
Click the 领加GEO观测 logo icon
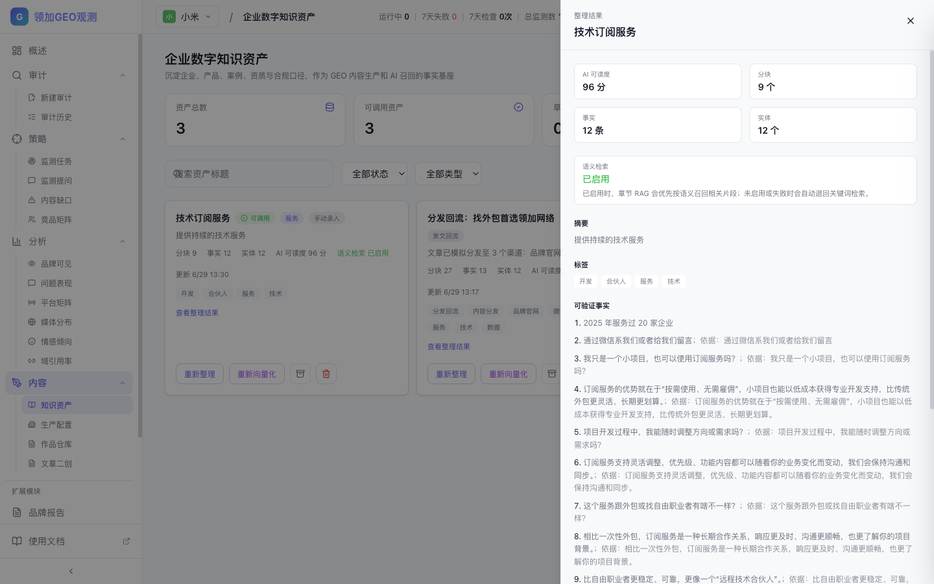[19, 17]
